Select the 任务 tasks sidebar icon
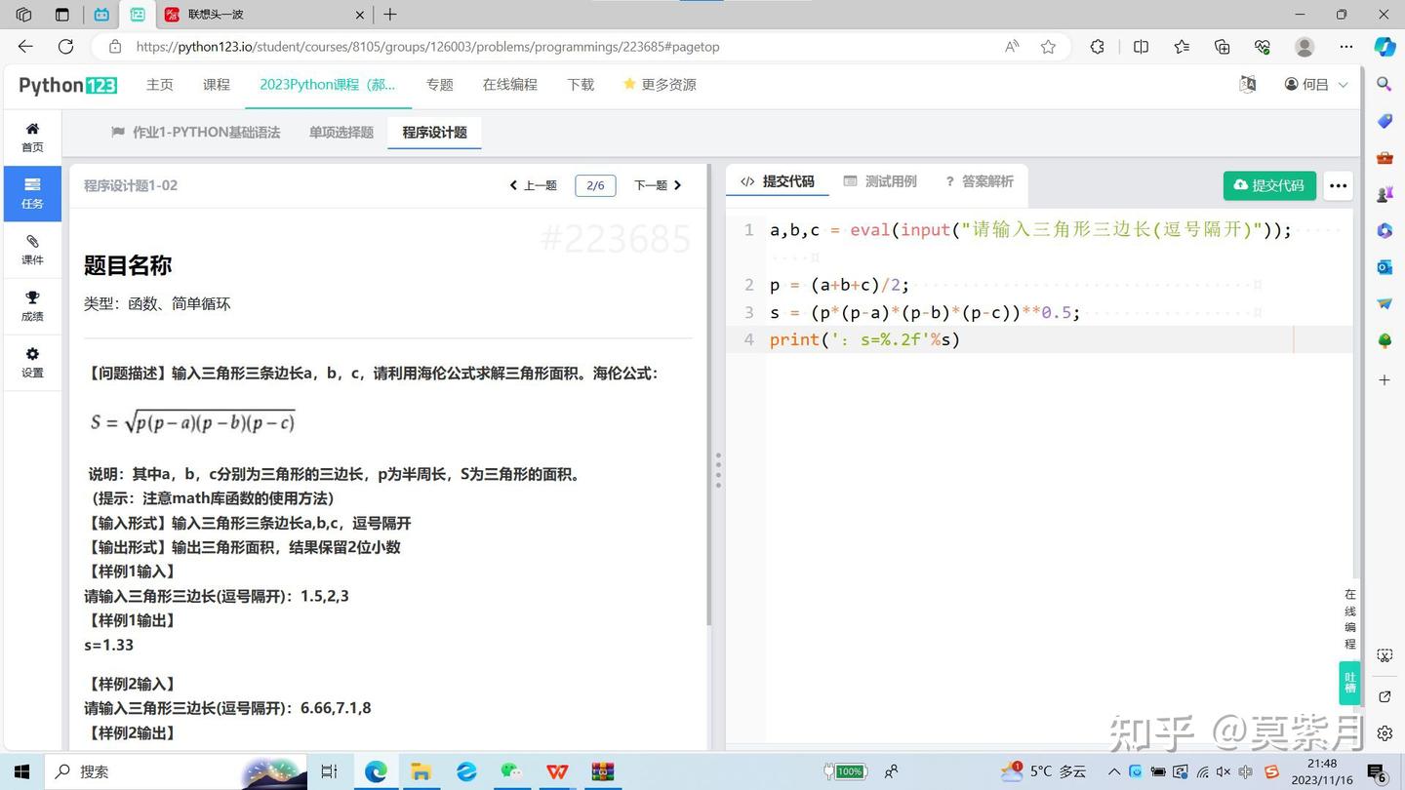1405x790 pixels. click(32, 192)
